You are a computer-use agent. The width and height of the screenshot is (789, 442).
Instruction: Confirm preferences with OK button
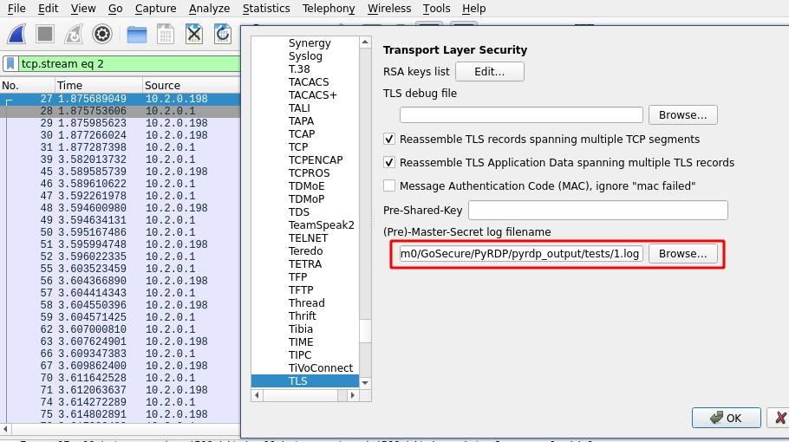pyautogui.click(x=726, y=418)
